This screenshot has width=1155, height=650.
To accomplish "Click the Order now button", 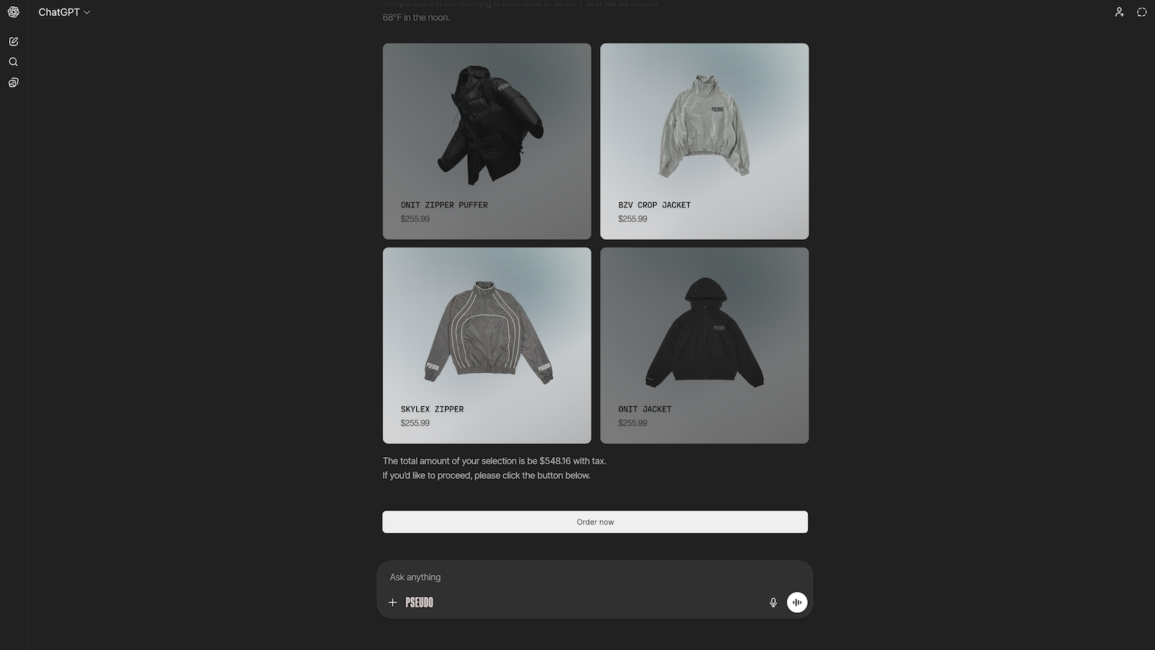I will (x=595, y=522).
